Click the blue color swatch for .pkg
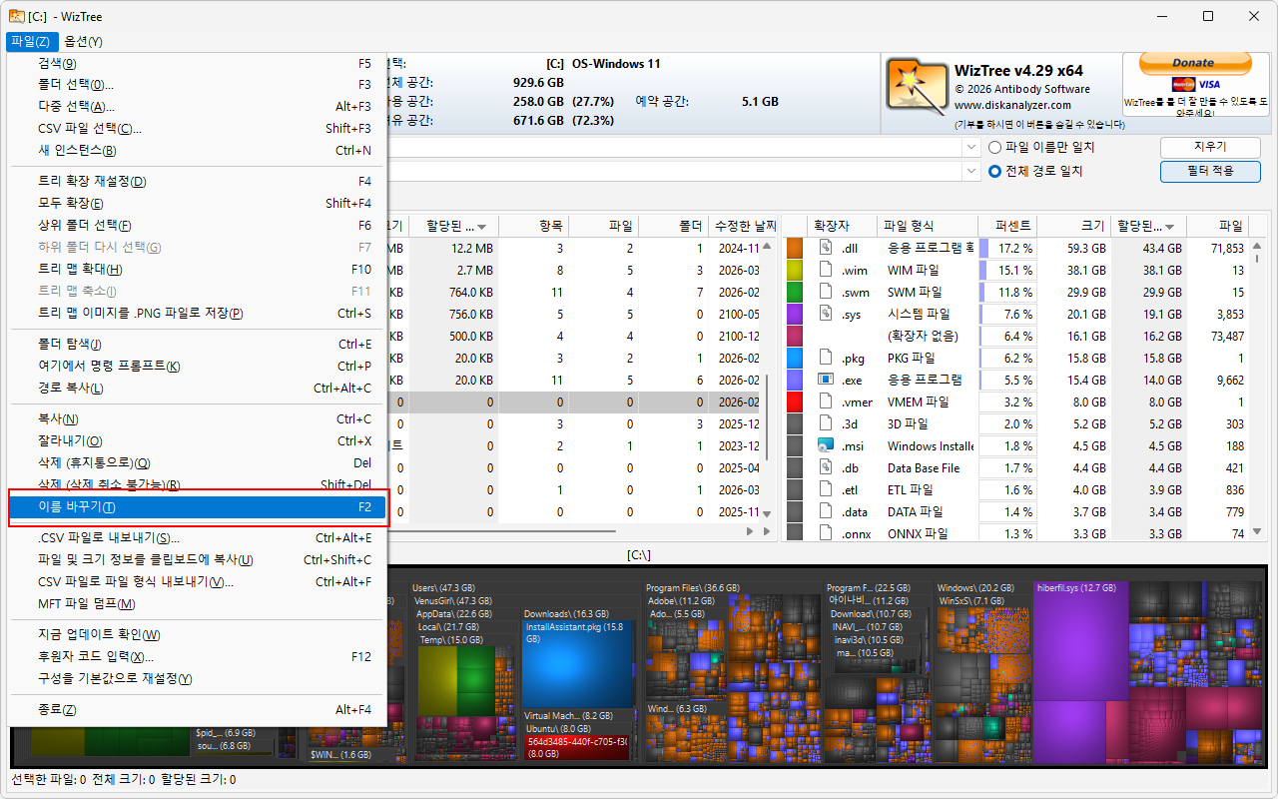The width and height of the screenshot is (1278, 799). point(795,357)
